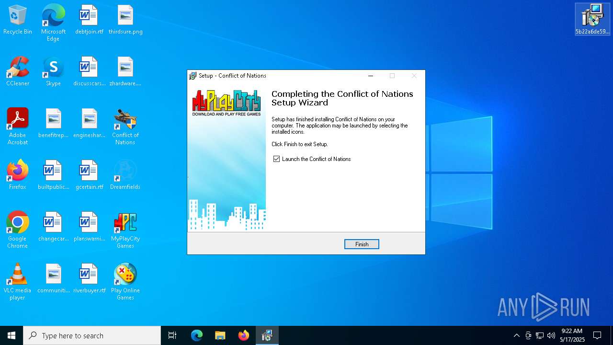Viewport: 613px width, 345px height.
Task: Open Skype desktop shortcut
Action: point(53,72)
